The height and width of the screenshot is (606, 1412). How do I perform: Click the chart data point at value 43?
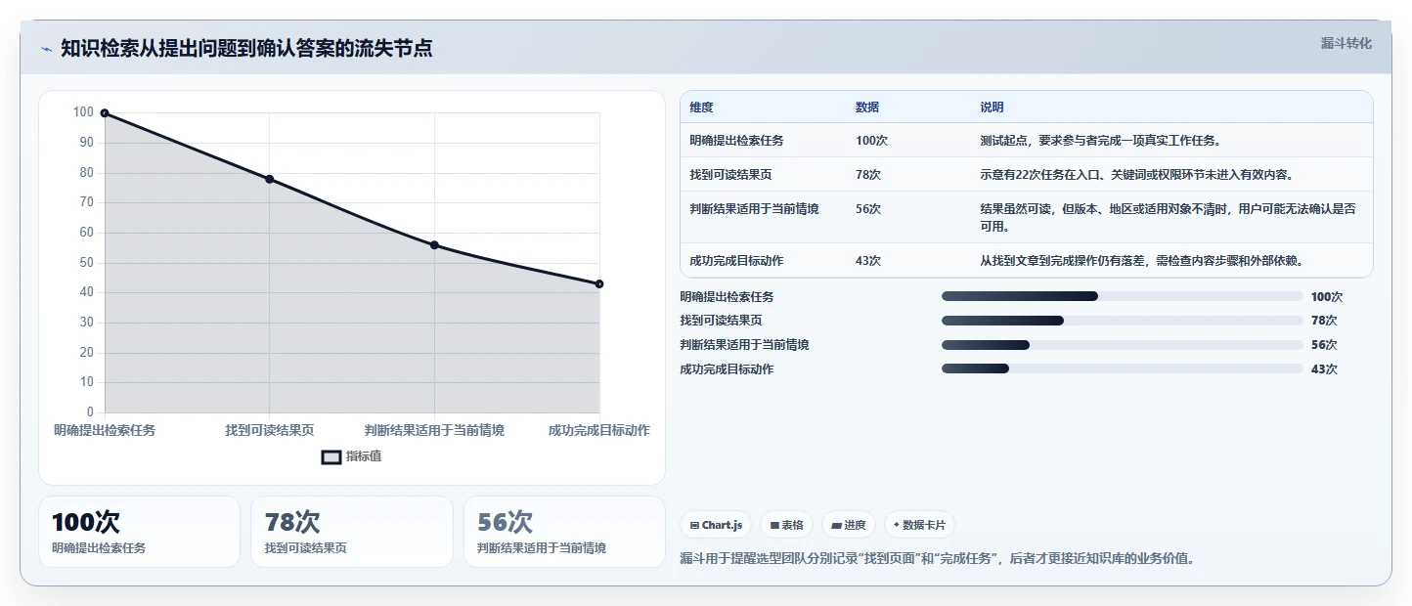click(x=599, y=283)
